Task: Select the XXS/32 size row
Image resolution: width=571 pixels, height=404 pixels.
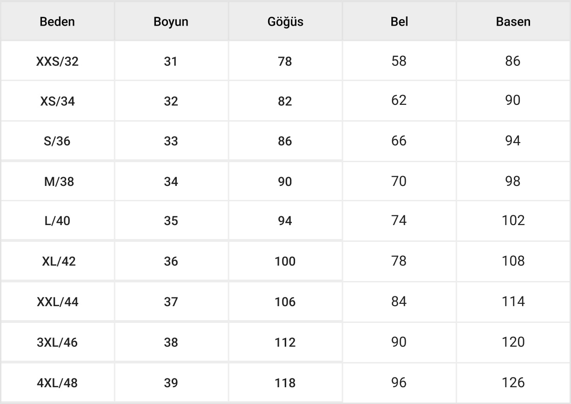Action: [57, 62]
